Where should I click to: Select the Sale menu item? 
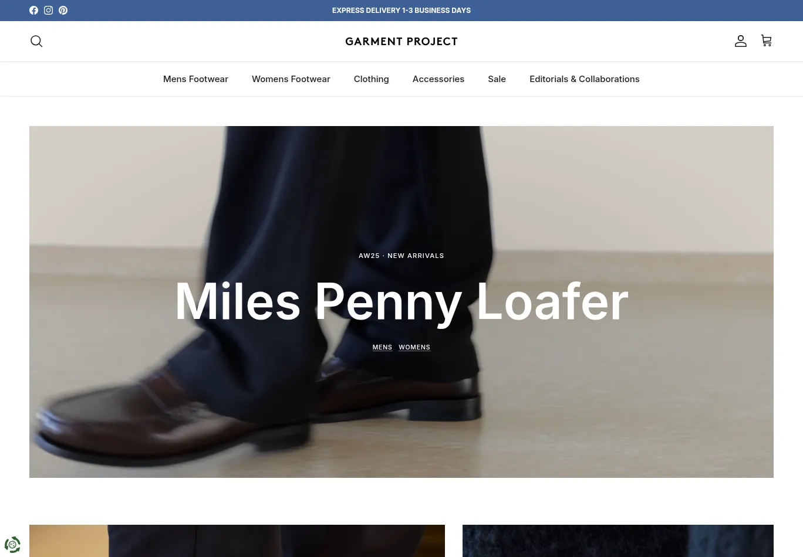(x=497, y=79)
